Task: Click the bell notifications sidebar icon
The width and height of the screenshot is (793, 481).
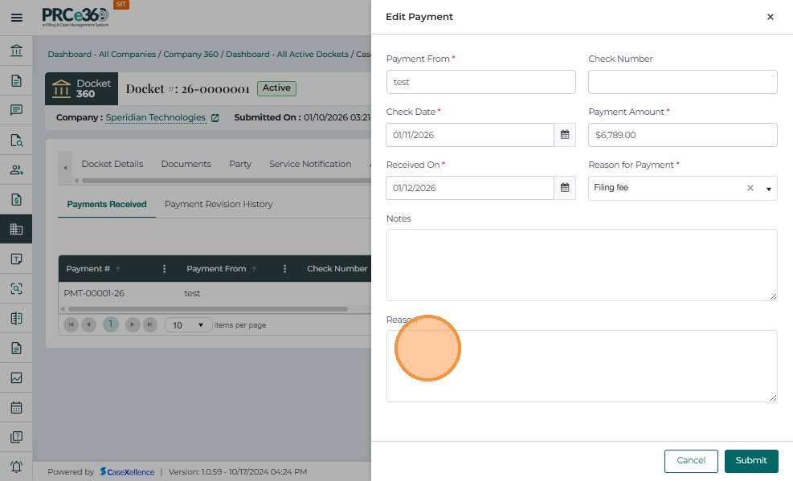Action: coord(16,467)
